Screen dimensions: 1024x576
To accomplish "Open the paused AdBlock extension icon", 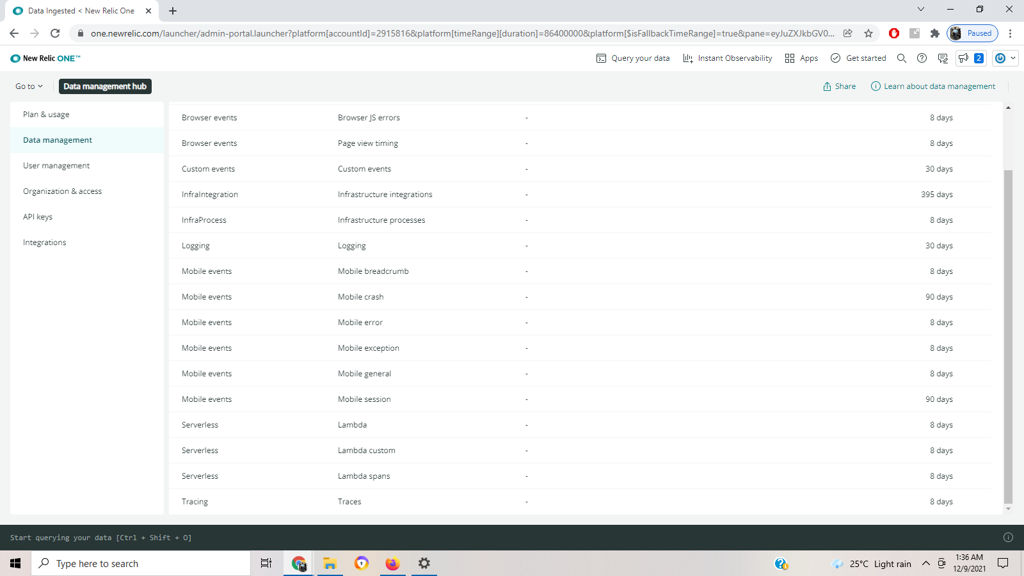I will pos(893,33).
